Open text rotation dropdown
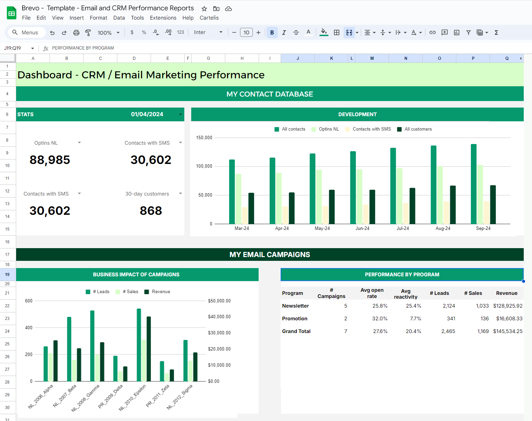 tap(416, 33)
